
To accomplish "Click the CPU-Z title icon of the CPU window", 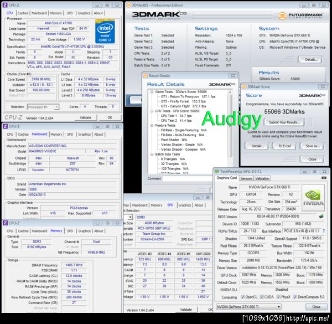I will coord(5,5).
